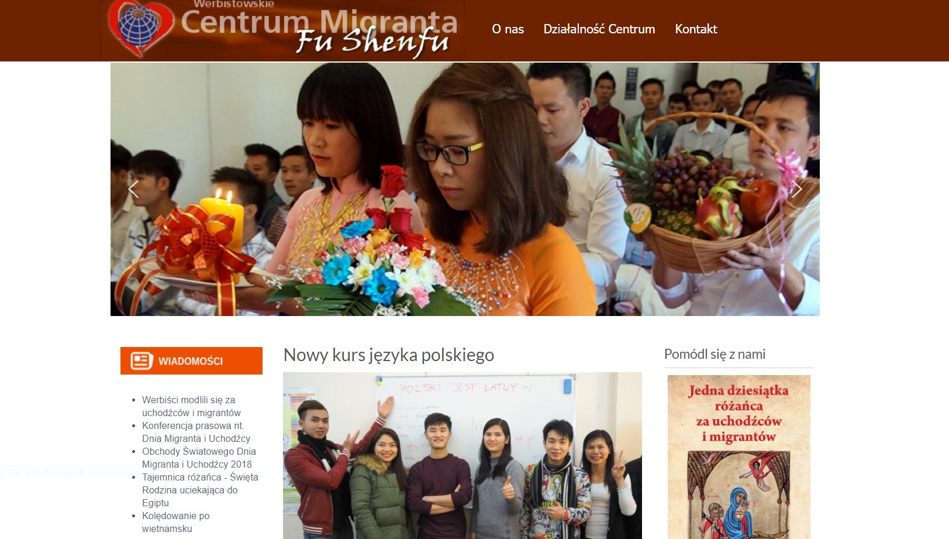This screenshot has height=539, width=949.
Task: Click the Jedna dziesiątka różańca title text
Action: (739, 413)
